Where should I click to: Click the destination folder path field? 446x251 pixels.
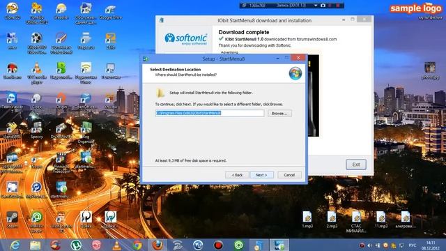click(x=210, y=113)
